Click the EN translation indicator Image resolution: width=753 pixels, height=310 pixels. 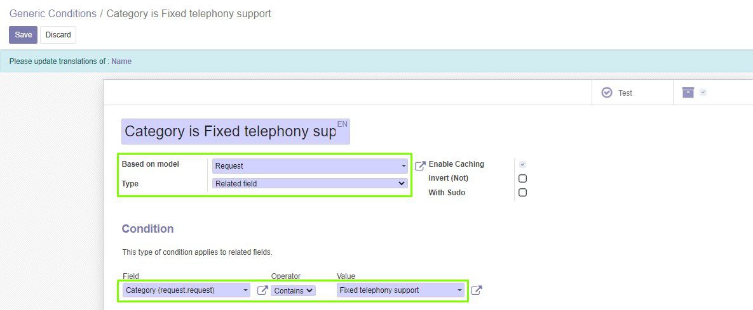point(342,124)
